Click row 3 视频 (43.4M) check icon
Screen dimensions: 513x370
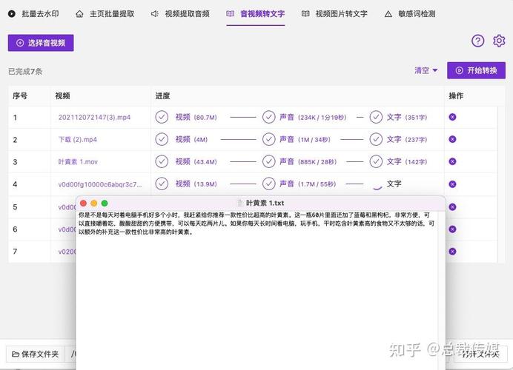pos(162,161)
